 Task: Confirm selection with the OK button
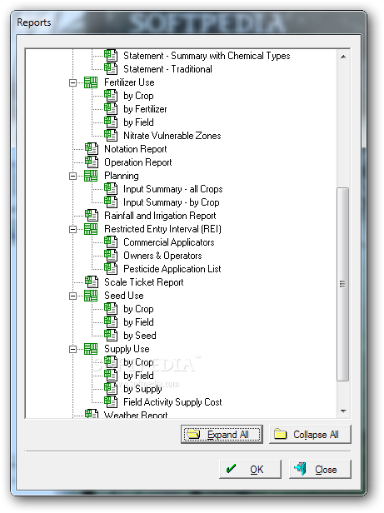(250, 469)
